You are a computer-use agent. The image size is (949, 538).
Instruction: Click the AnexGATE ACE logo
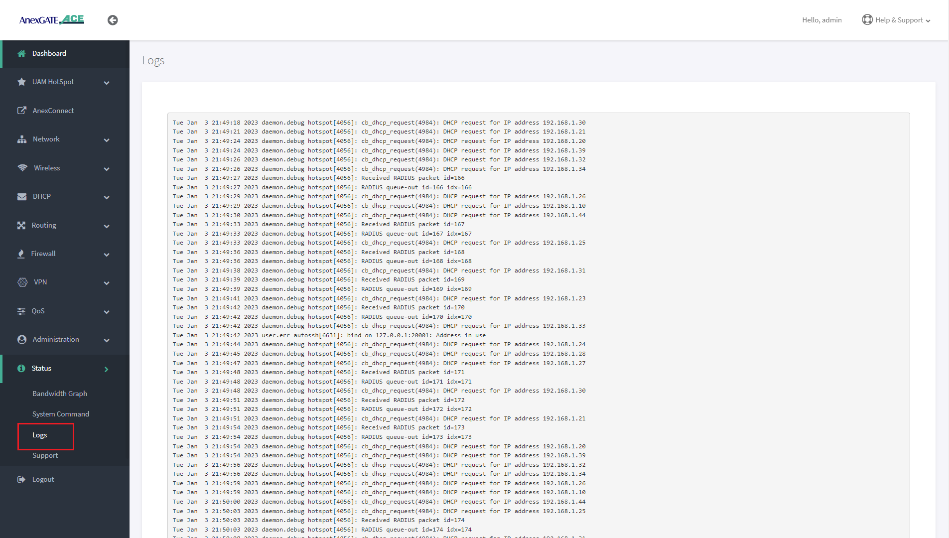pyautogui.click(x=52, y=20)
